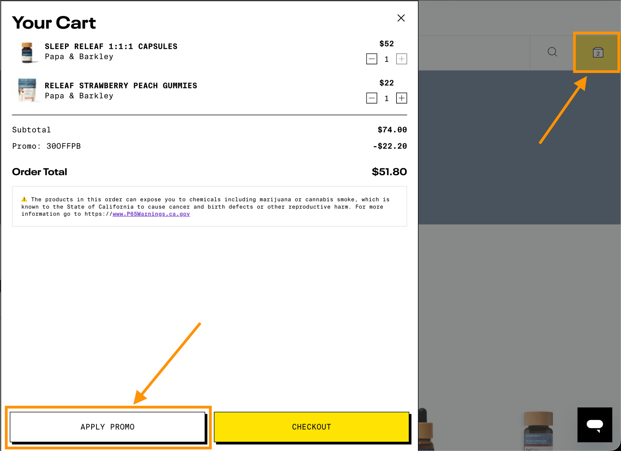Close the Your Cart panel
The height and width of the screenshot is (451, 621).
401,18
